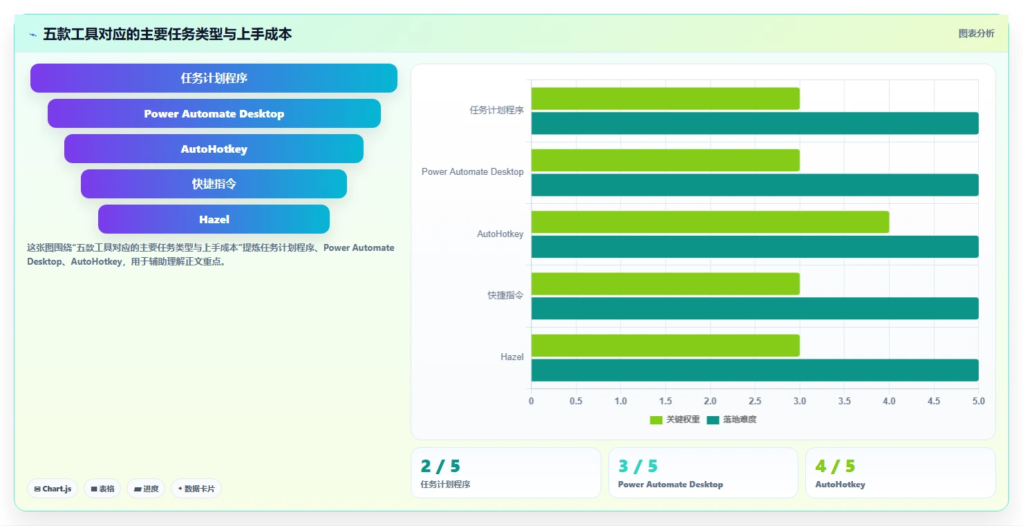Click the AutoHotkey y-axis label

(500, 234)
